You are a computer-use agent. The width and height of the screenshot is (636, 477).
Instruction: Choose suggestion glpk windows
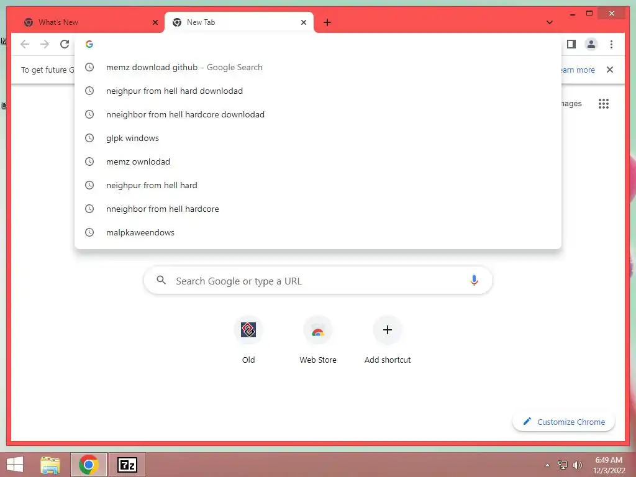pyautogui.click(x=318, y=138)
